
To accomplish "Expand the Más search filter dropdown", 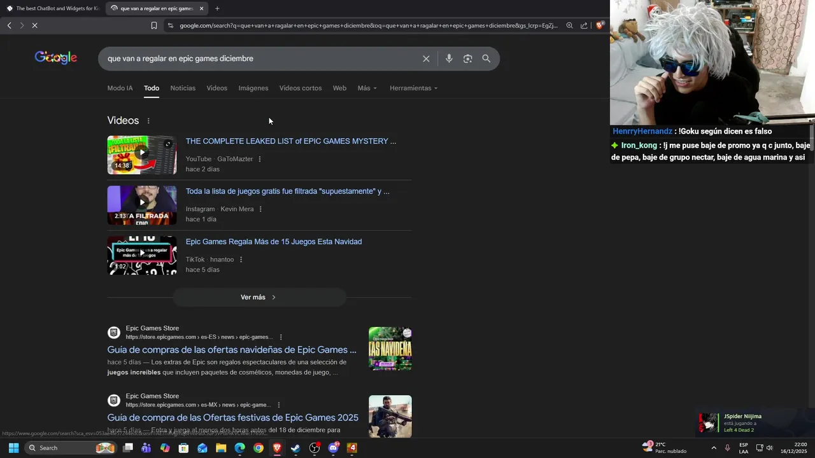I will coord(367,88).
